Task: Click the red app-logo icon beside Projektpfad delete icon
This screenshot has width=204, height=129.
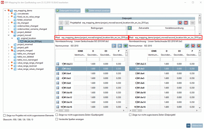Action: (186, 23)
